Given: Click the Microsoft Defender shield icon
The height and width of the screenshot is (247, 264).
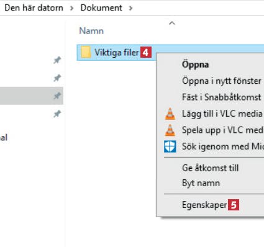Looking at the screenshot, I should (x=170, y=146).
